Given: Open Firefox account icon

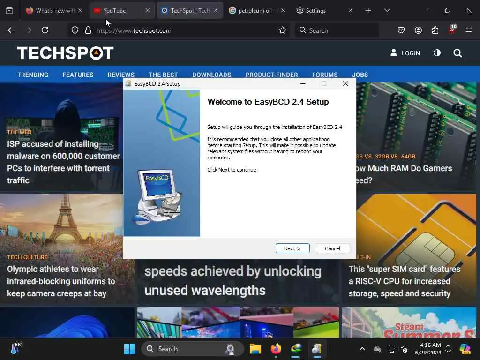Looking at the screenshot, I should coord(418,30).
